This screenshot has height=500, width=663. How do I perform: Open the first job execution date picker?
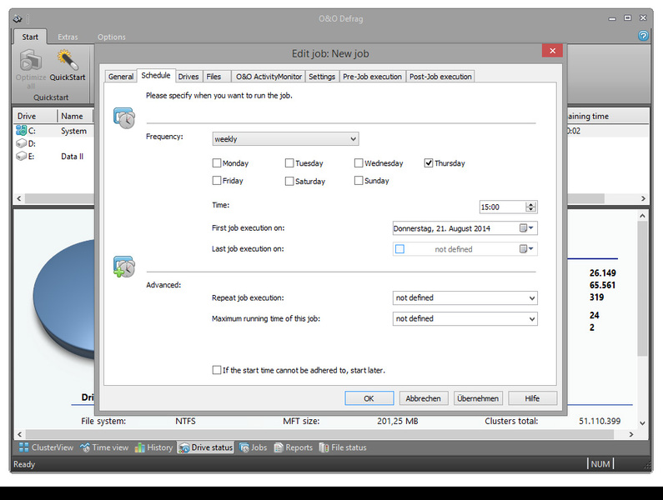526,228
